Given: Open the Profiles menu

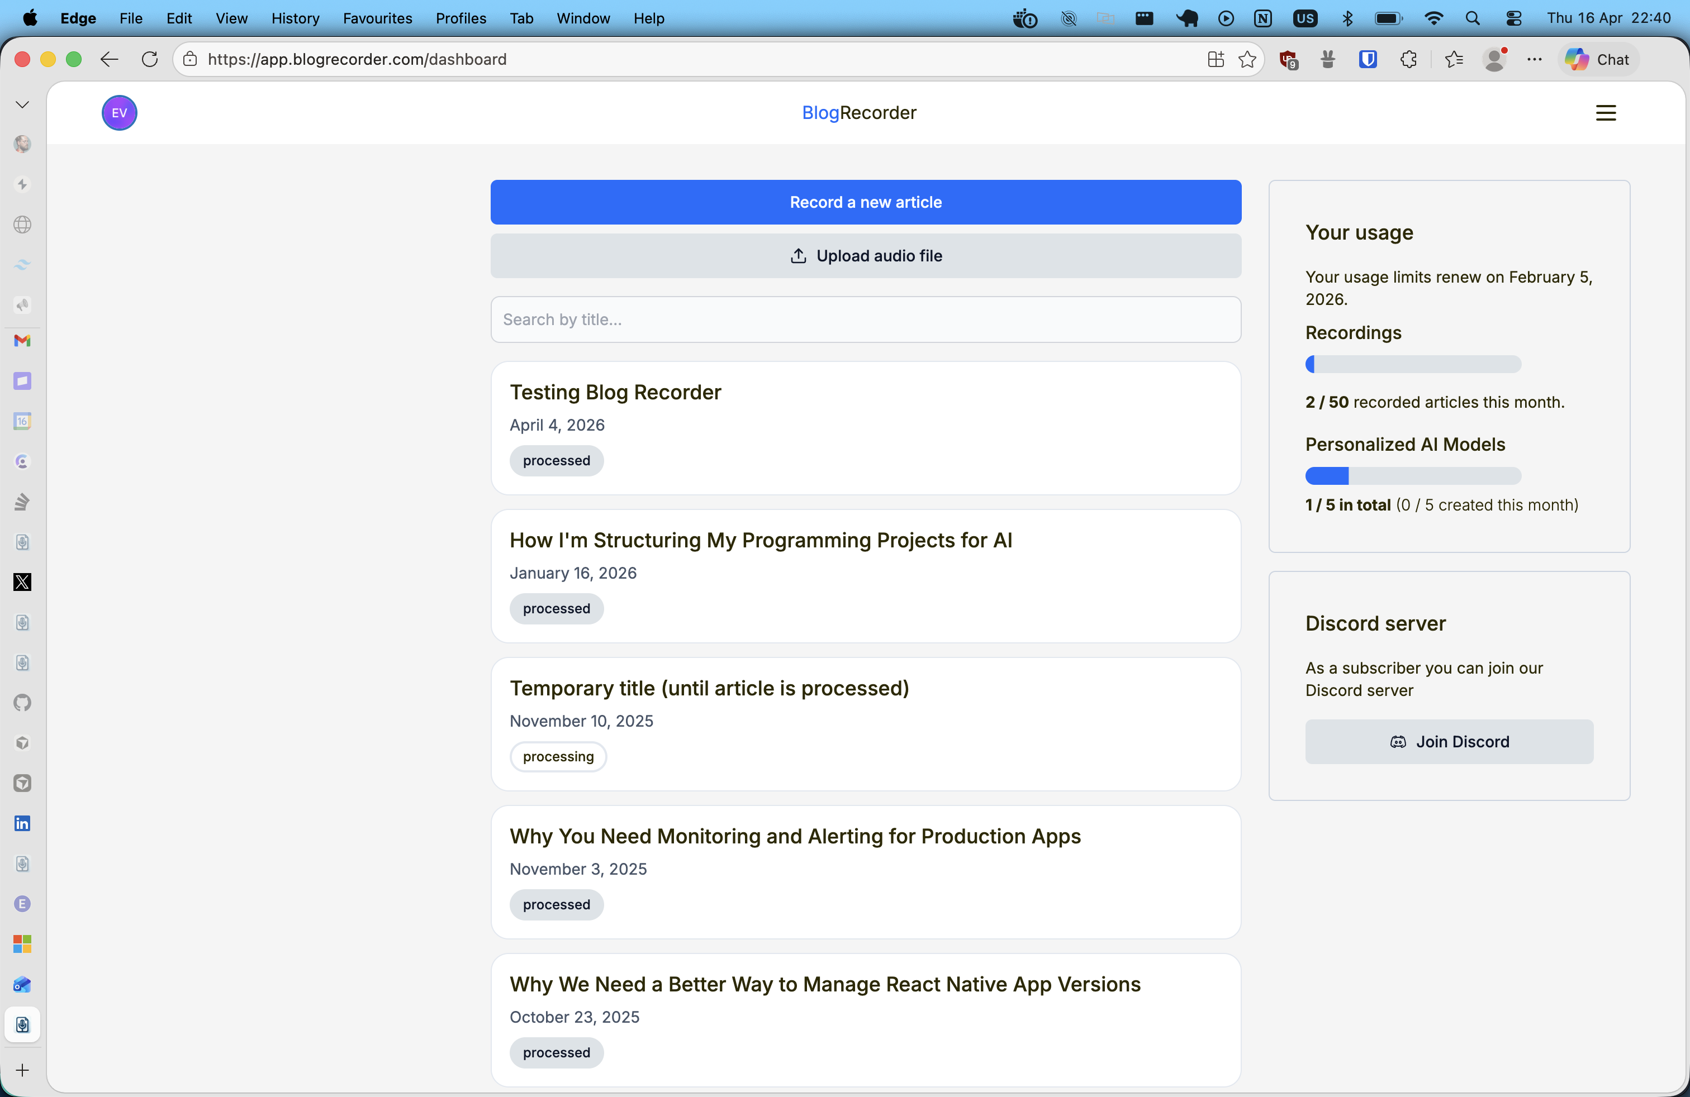Looking at the screenshot, I should tap(460, 18).
